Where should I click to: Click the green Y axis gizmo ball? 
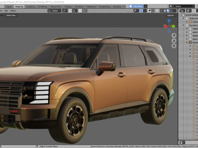coord(173,26)
